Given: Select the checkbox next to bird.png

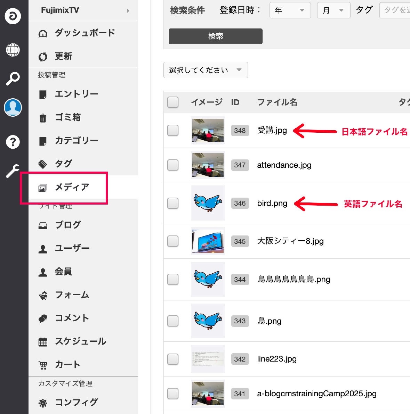Looking at the screenshot, I should (x=173, y=203).
